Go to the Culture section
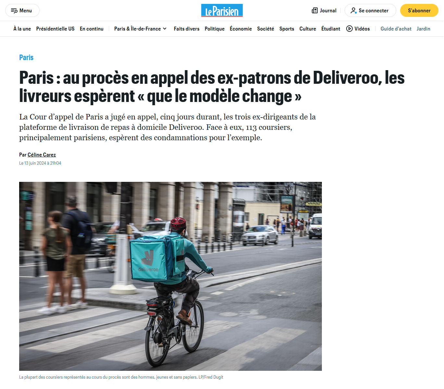This screenshot has width=444, height=389. 308,29
